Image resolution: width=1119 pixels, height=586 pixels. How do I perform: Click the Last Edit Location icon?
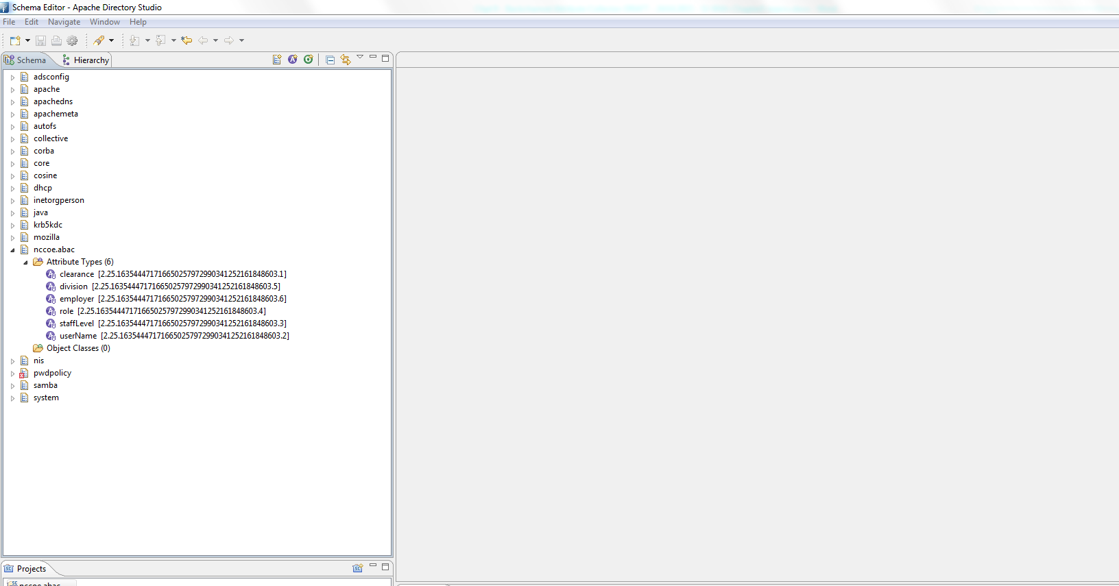click(186, 40)
